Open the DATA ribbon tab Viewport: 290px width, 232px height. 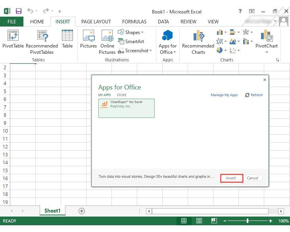click(163, 22)
